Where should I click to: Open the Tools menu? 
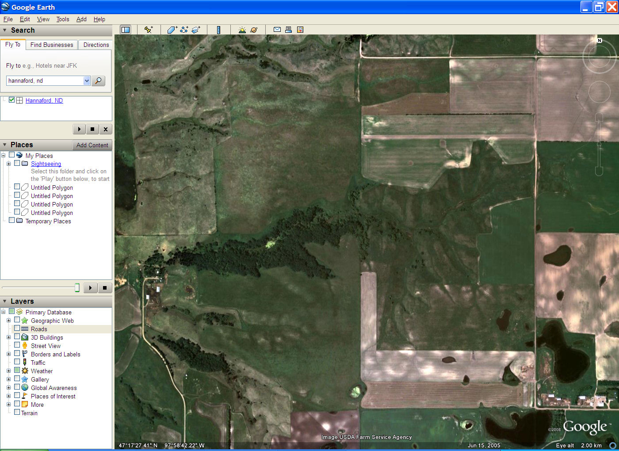(63, 19)
